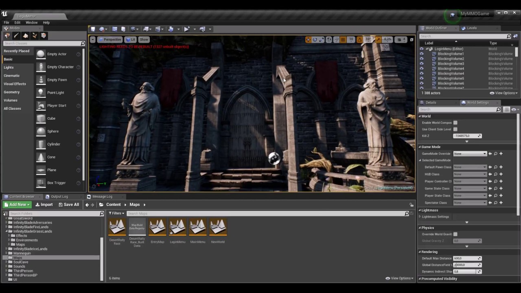Open the Source Control toolbar icon

[102, 29]
